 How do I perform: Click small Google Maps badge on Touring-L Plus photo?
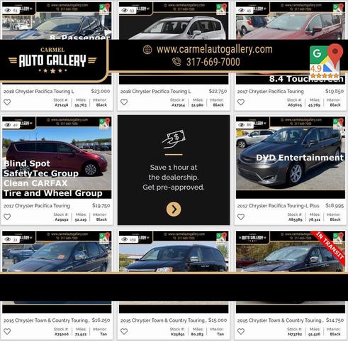(338, 124)
